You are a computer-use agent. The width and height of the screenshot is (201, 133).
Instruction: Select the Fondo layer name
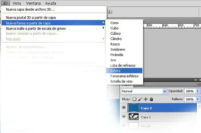point(146,126)
